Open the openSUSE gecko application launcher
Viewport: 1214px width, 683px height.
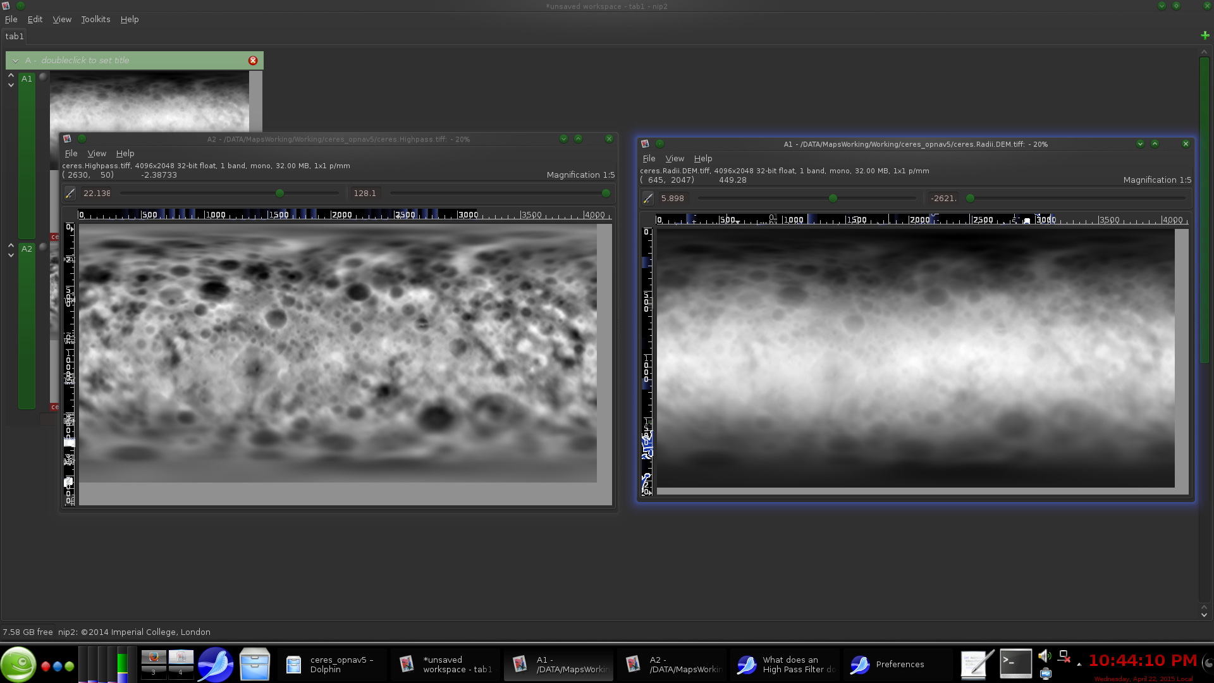point(18,664)
